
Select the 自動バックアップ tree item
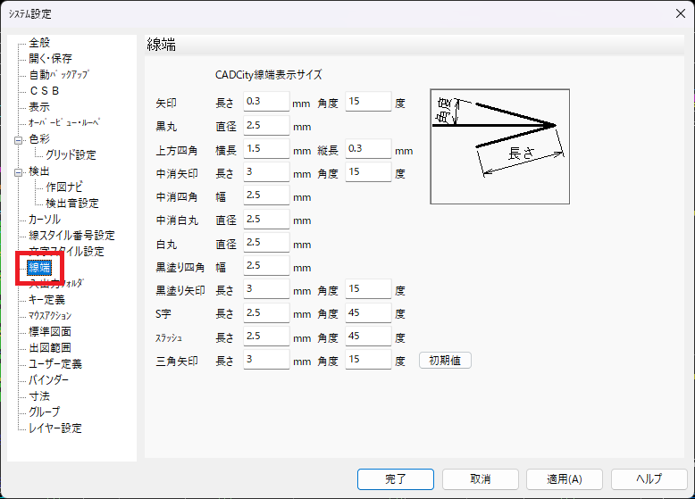(58, 74)
